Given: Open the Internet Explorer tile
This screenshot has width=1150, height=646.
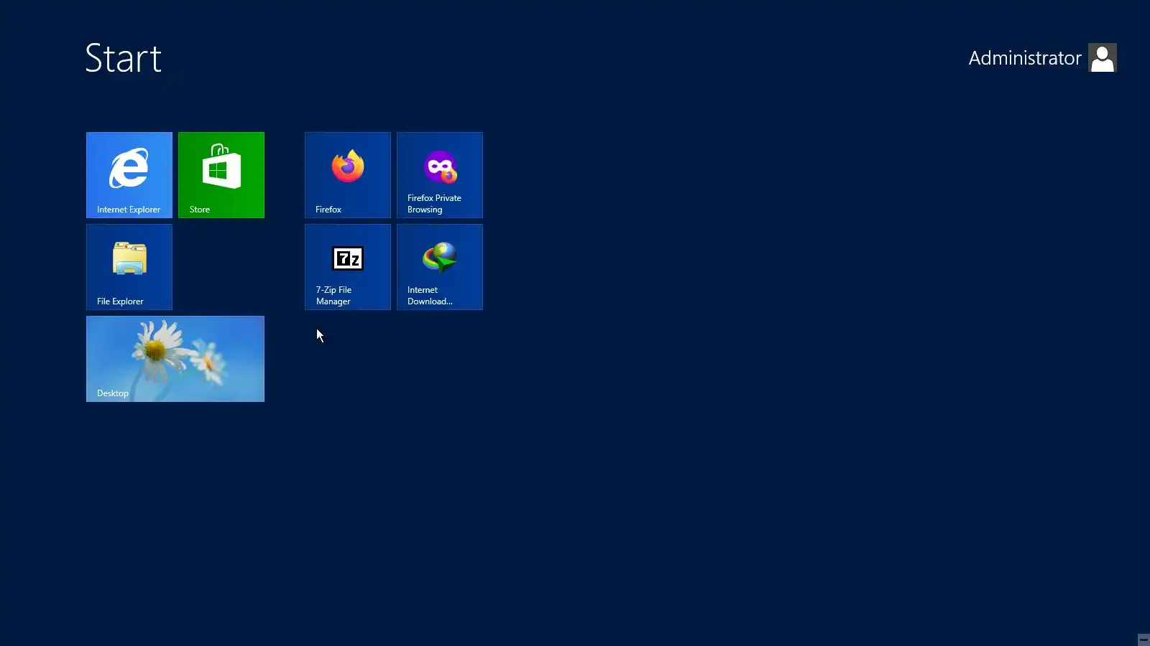Looking at the screenshot, I should point(129,175).
